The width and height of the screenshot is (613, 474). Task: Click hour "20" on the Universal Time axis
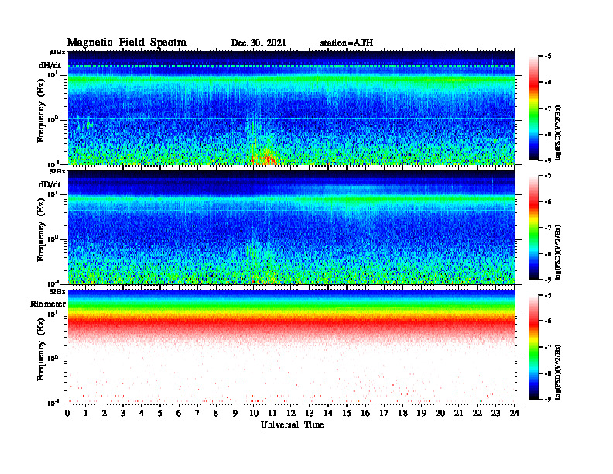[x=440, y=413]
